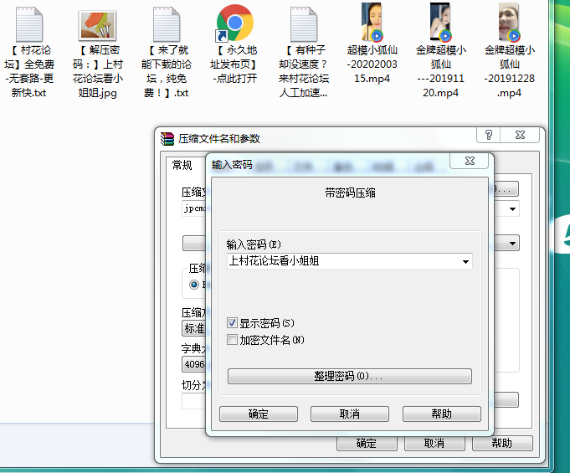Image resolution: width=570 pixels, height=473 pixels.
Task: Select the 有种子却没速度 text file icon
Action: coord(304,24)
